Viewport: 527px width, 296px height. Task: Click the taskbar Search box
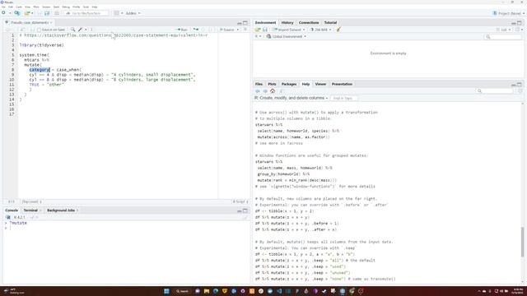[182, 291]
